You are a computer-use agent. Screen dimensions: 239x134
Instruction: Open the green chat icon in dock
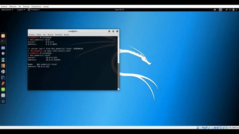[3, 89]
